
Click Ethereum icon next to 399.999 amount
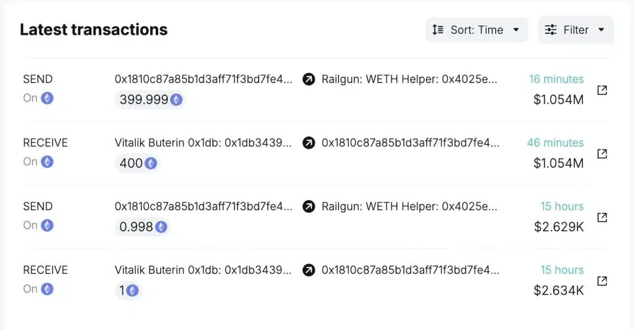[x=176, y=100]
